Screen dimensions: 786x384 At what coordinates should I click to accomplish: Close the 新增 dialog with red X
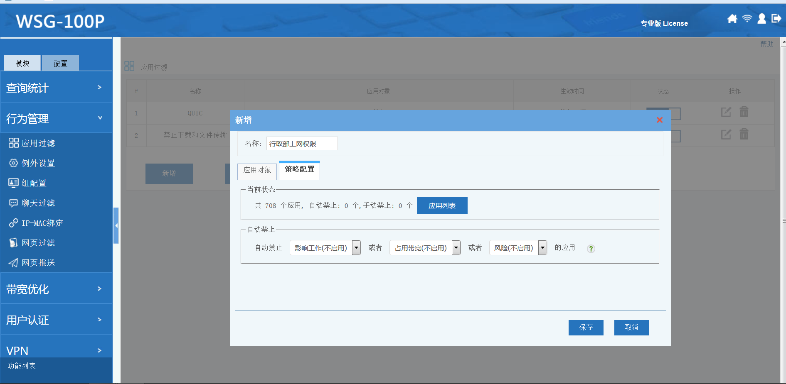659,120
